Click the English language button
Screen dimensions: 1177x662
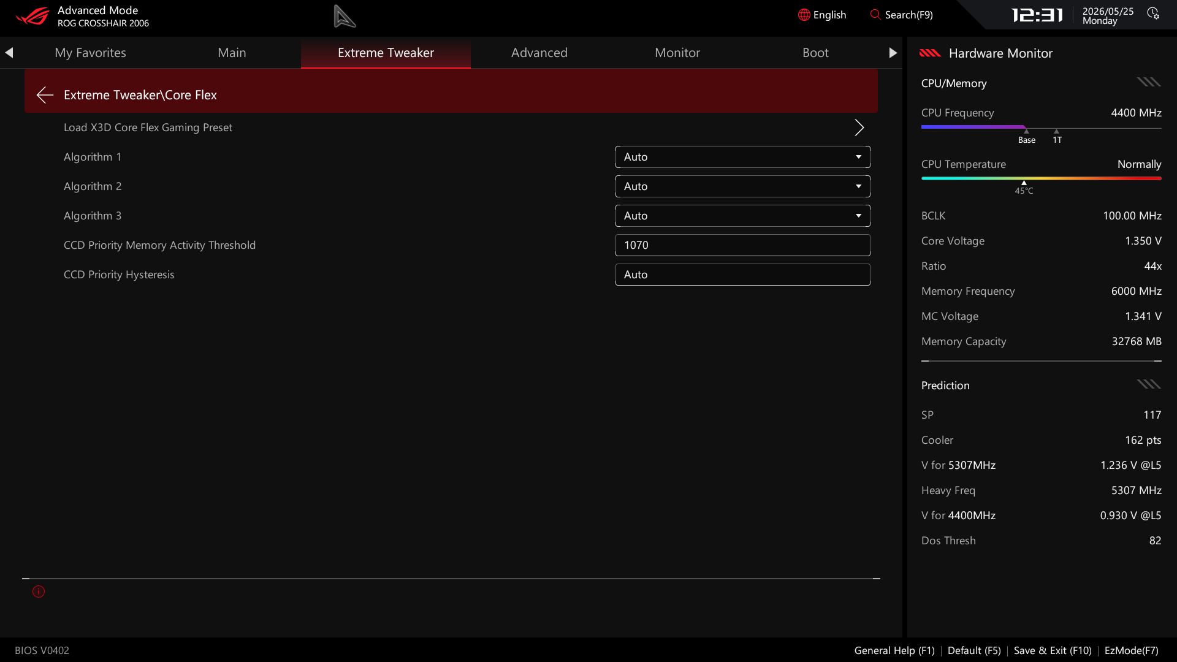tap(822, 15)
